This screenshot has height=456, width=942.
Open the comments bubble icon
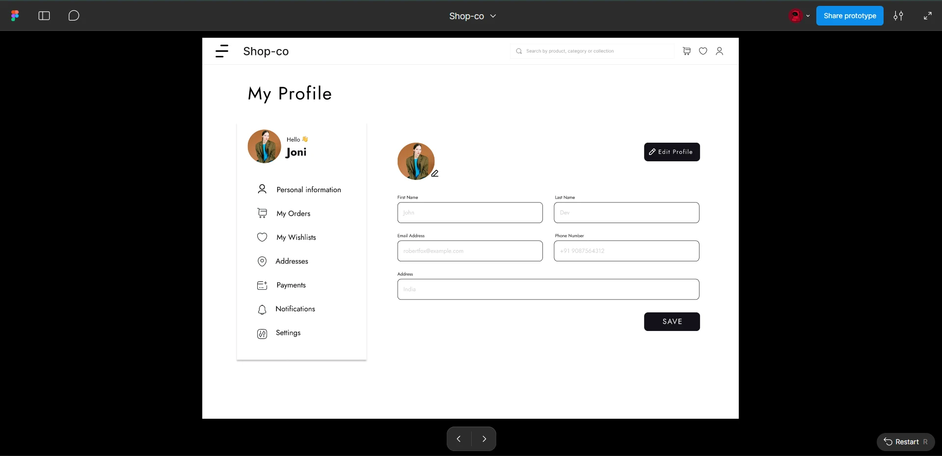(x=74, y=16)
